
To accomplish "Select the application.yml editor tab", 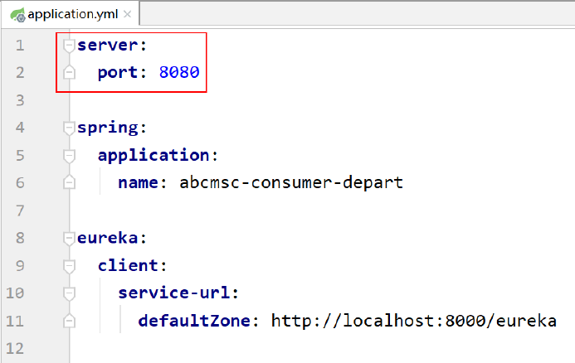I will [67, 15].
